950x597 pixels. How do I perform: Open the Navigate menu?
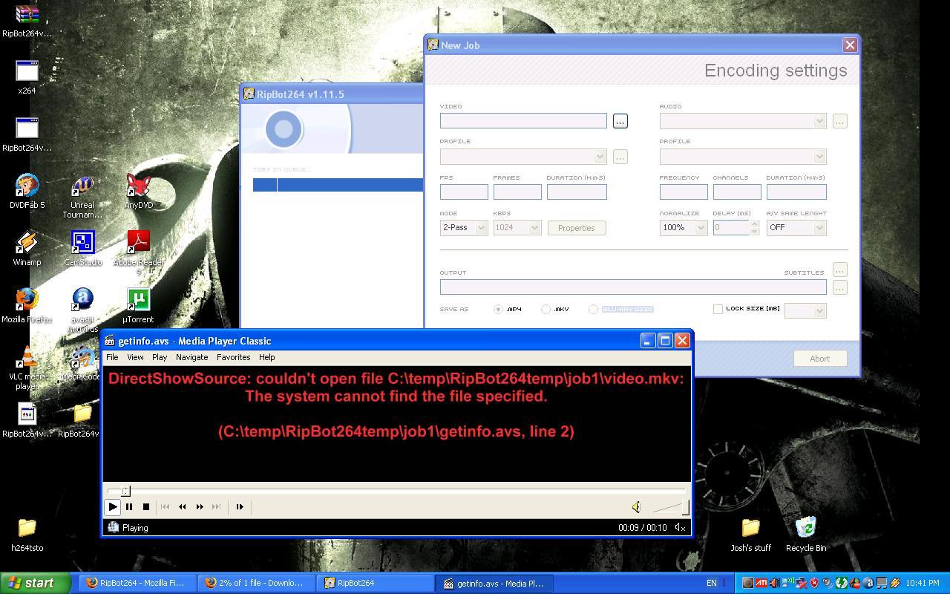tap(191, 357)
